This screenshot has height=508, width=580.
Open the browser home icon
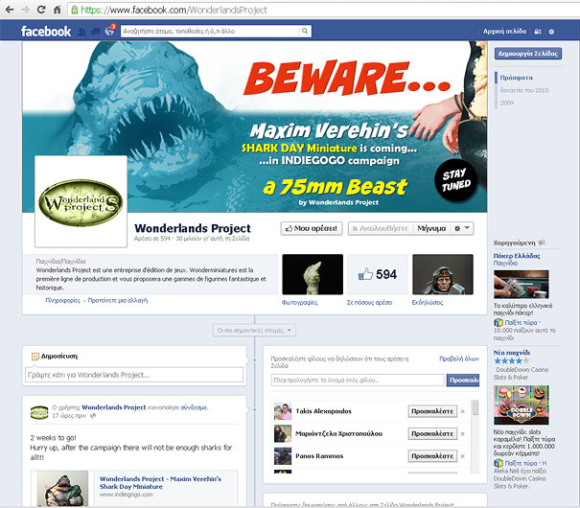[x=57, y=10]
